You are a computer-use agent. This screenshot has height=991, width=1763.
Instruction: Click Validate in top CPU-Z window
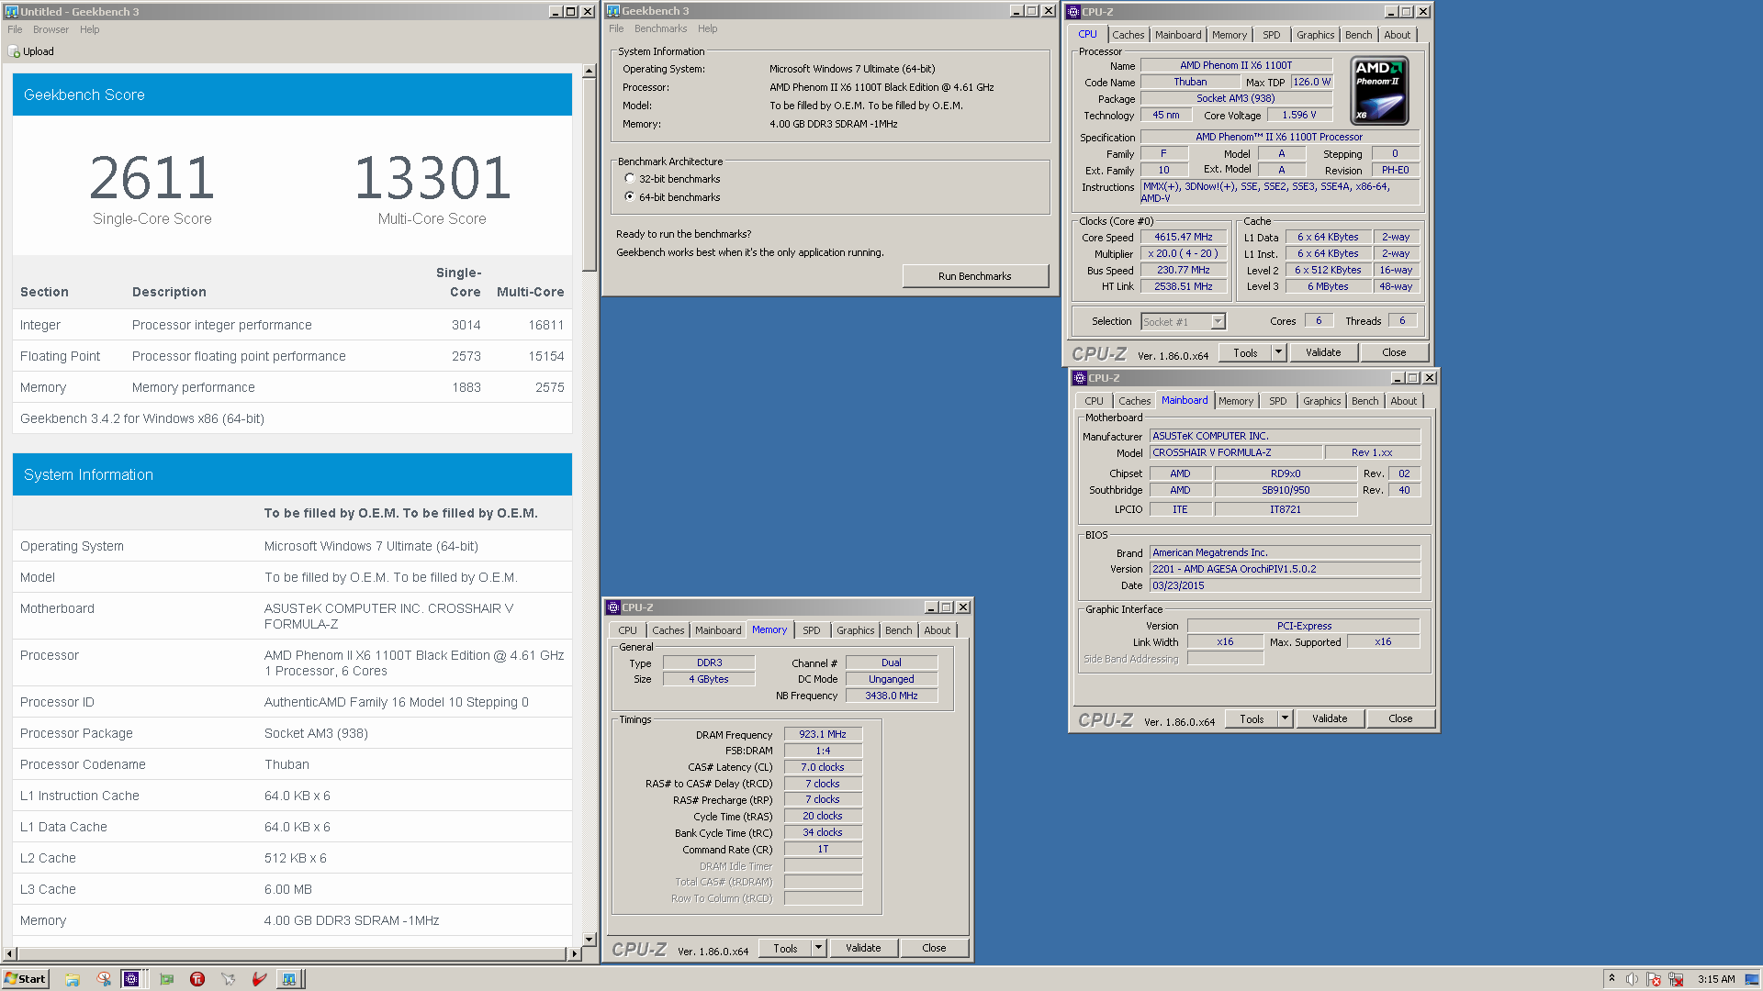(1322, 352)
